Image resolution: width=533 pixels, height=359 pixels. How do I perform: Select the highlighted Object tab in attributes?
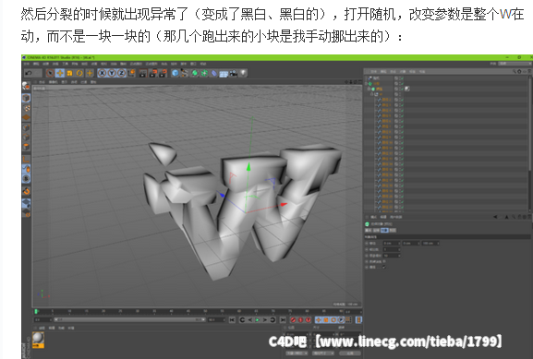384,230
